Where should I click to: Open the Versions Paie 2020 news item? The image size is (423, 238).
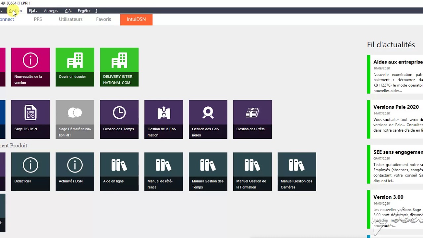click(x=395, y=119)
